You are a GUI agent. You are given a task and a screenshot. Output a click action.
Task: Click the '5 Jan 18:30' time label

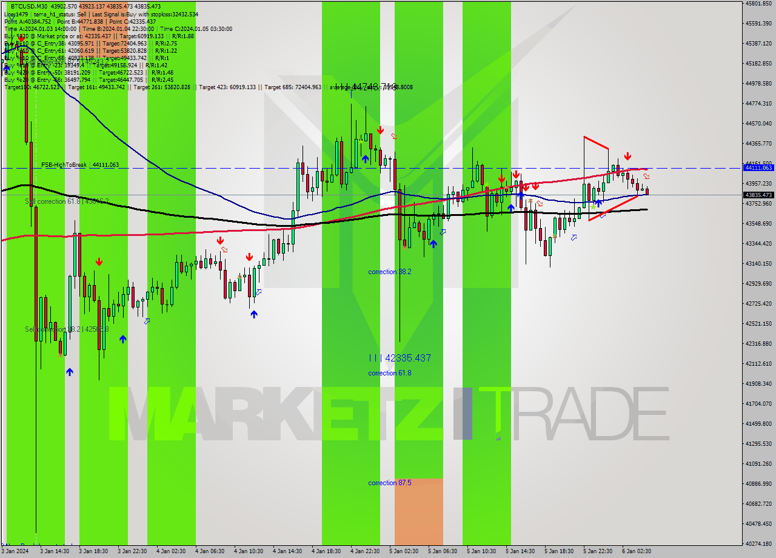pyautogui.click(x=559, y=551)
